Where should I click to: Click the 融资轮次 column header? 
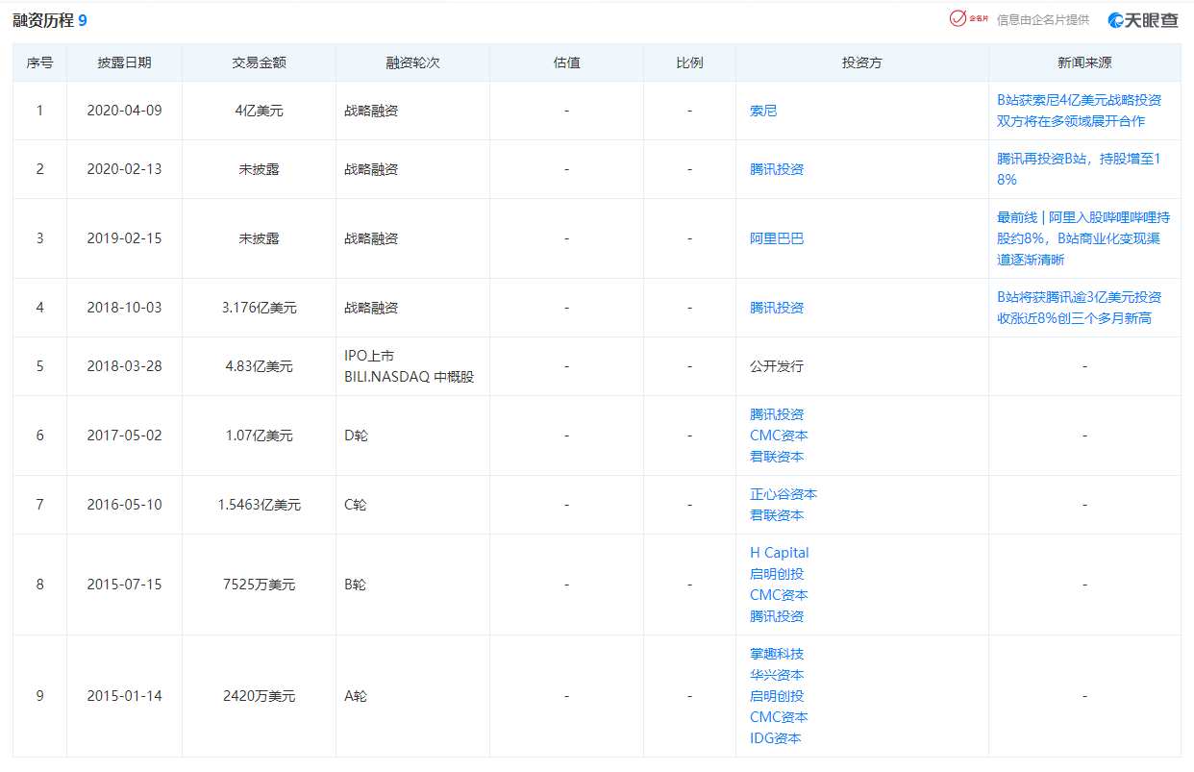412,62
